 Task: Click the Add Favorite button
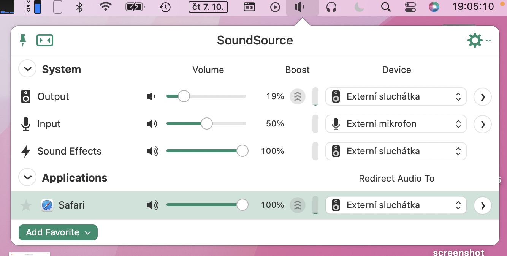(58, 232)
